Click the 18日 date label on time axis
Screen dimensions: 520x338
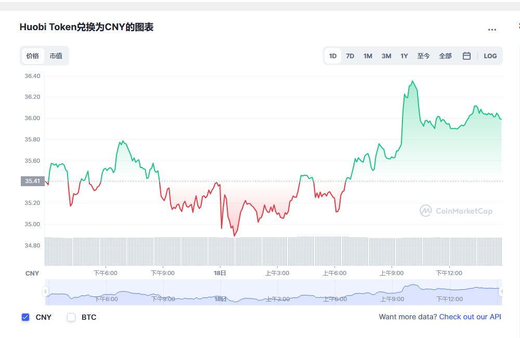[x=220, y=273]
